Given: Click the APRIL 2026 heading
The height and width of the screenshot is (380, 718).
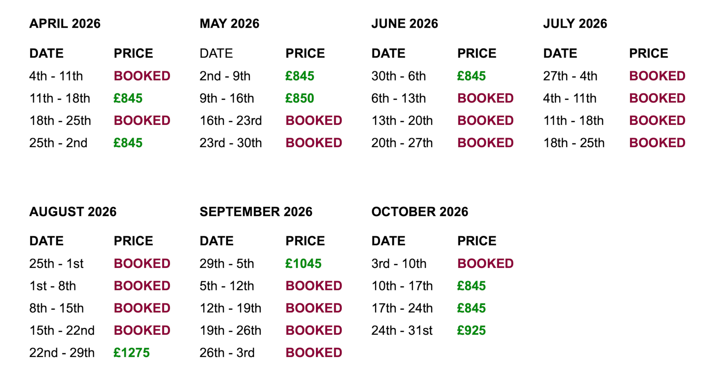Looking at the screenshot, I should 65,24.
